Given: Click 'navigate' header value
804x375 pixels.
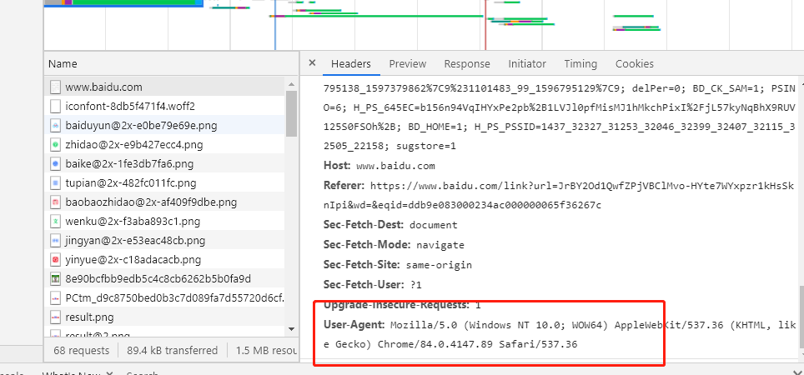Looking at the screenshot, I should [440, 245].
